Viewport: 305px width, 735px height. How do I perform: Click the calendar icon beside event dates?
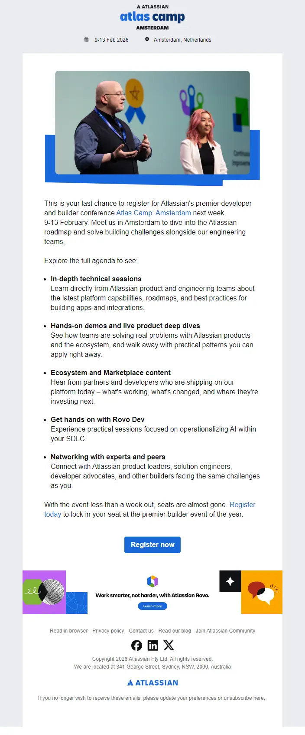[87, 40]
